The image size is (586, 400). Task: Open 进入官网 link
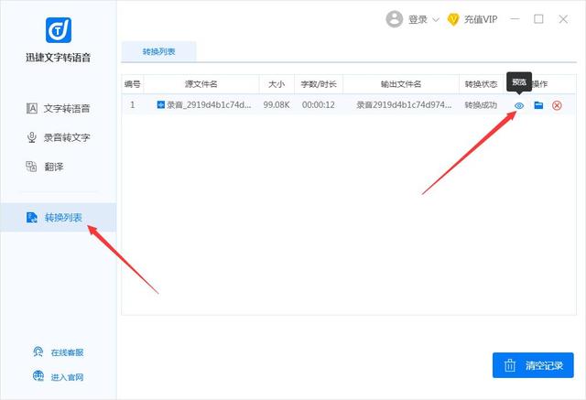click(67, 377)
